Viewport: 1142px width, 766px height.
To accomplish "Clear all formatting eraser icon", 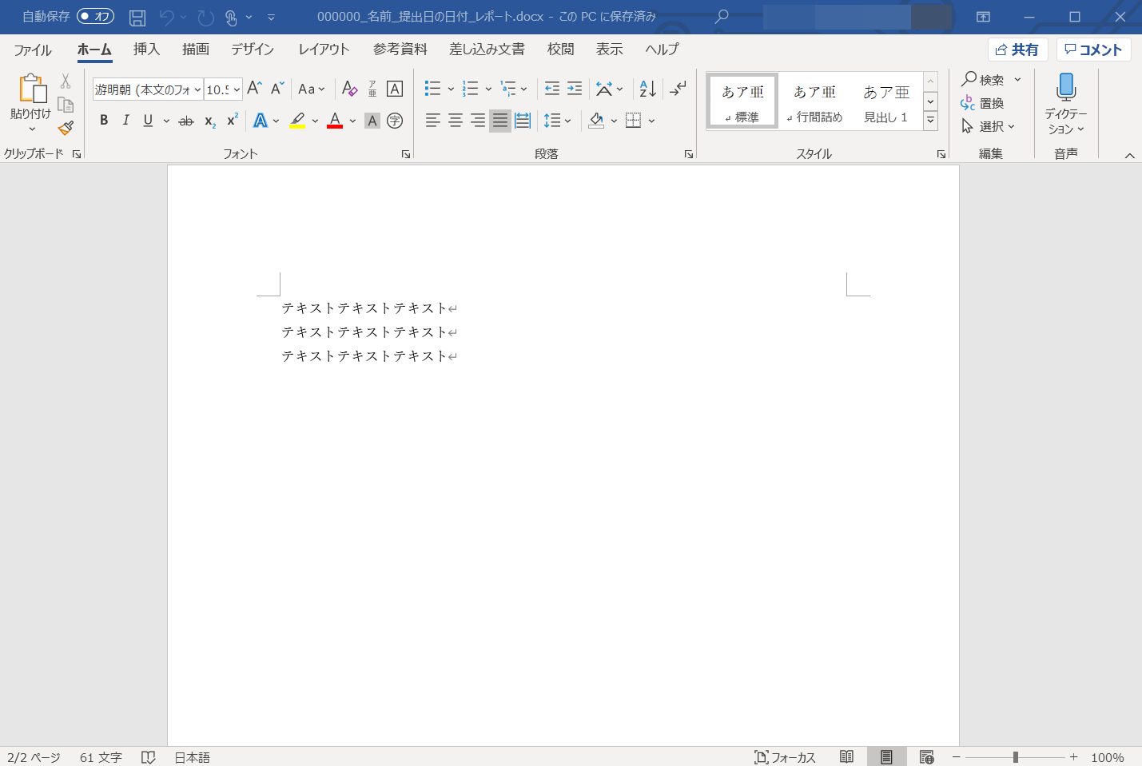I will [349, 89].
